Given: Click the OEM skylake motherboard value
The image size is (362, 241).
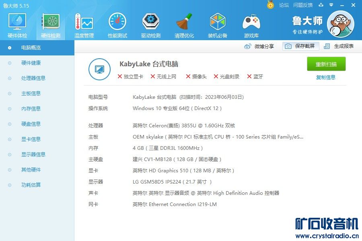Looking at the screenshot, I should (x=218, y=137).
